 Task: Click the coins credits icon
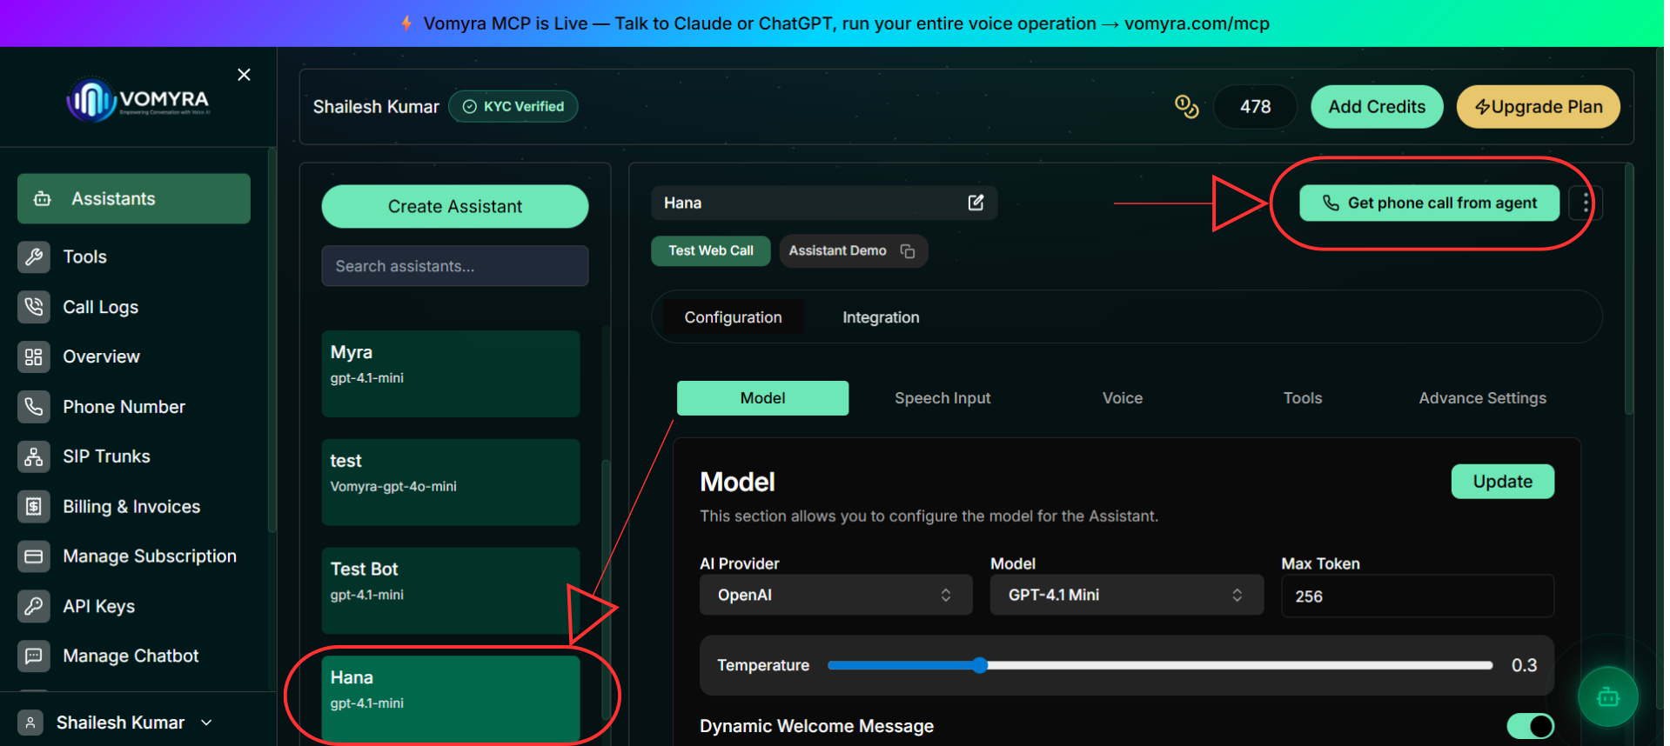tap(1186, 107)
